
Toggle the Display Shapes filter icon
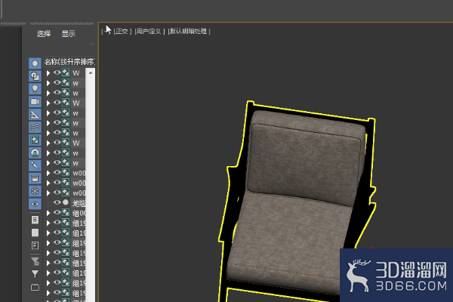[x=35, y=76]
